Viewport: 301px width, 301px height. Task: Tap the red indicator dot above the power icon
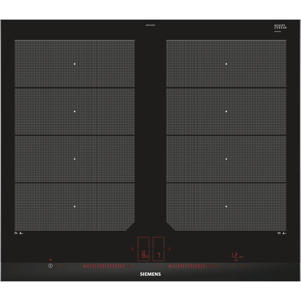(x=50, y=260)
